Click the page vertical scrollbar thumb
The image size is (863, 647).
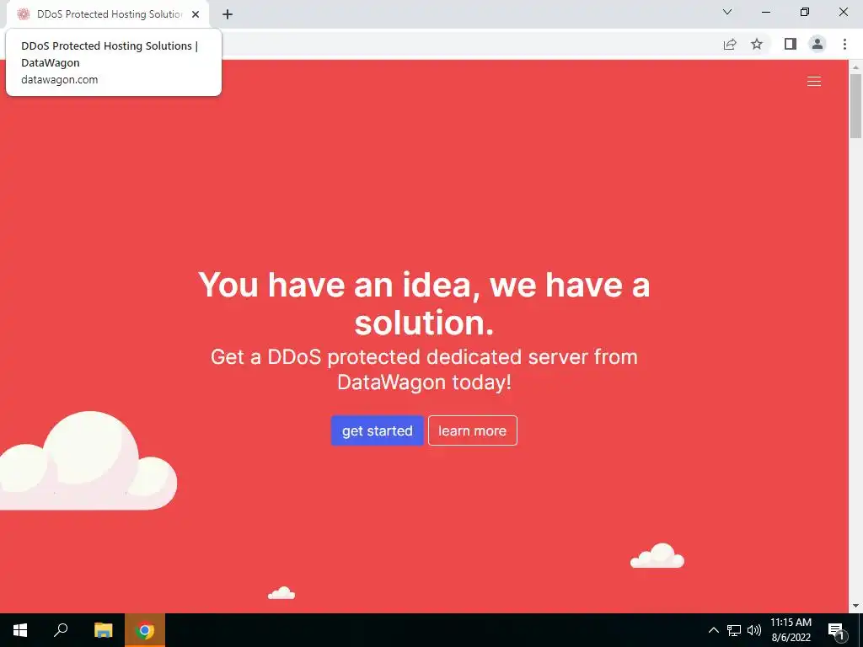(x=855, y=105)
